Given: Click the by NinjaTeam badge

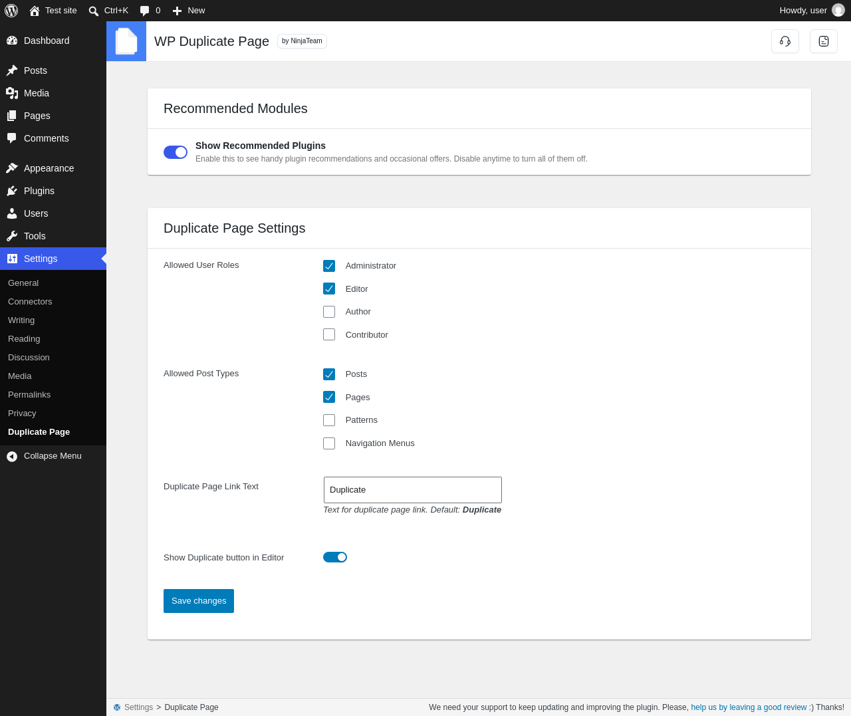Looking at the screenshot, I should pyautogui.click(x=302, y=41).
